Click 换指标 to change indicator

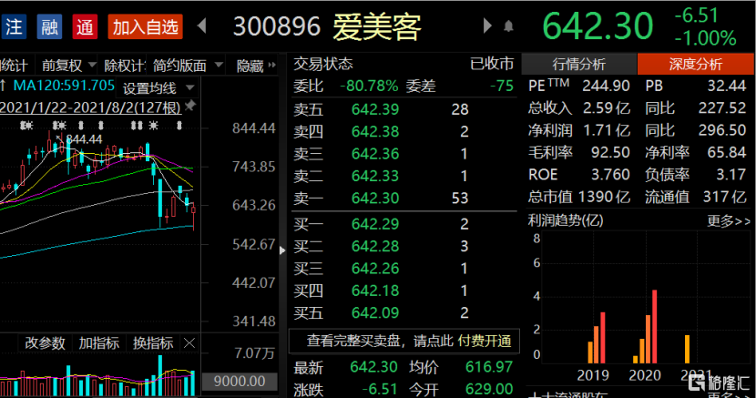click(x=153, y=343)
